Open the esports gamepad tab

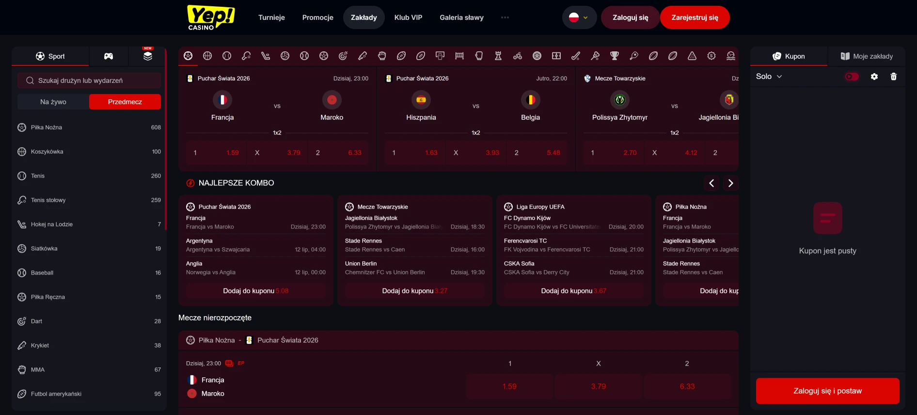point(109,56)
